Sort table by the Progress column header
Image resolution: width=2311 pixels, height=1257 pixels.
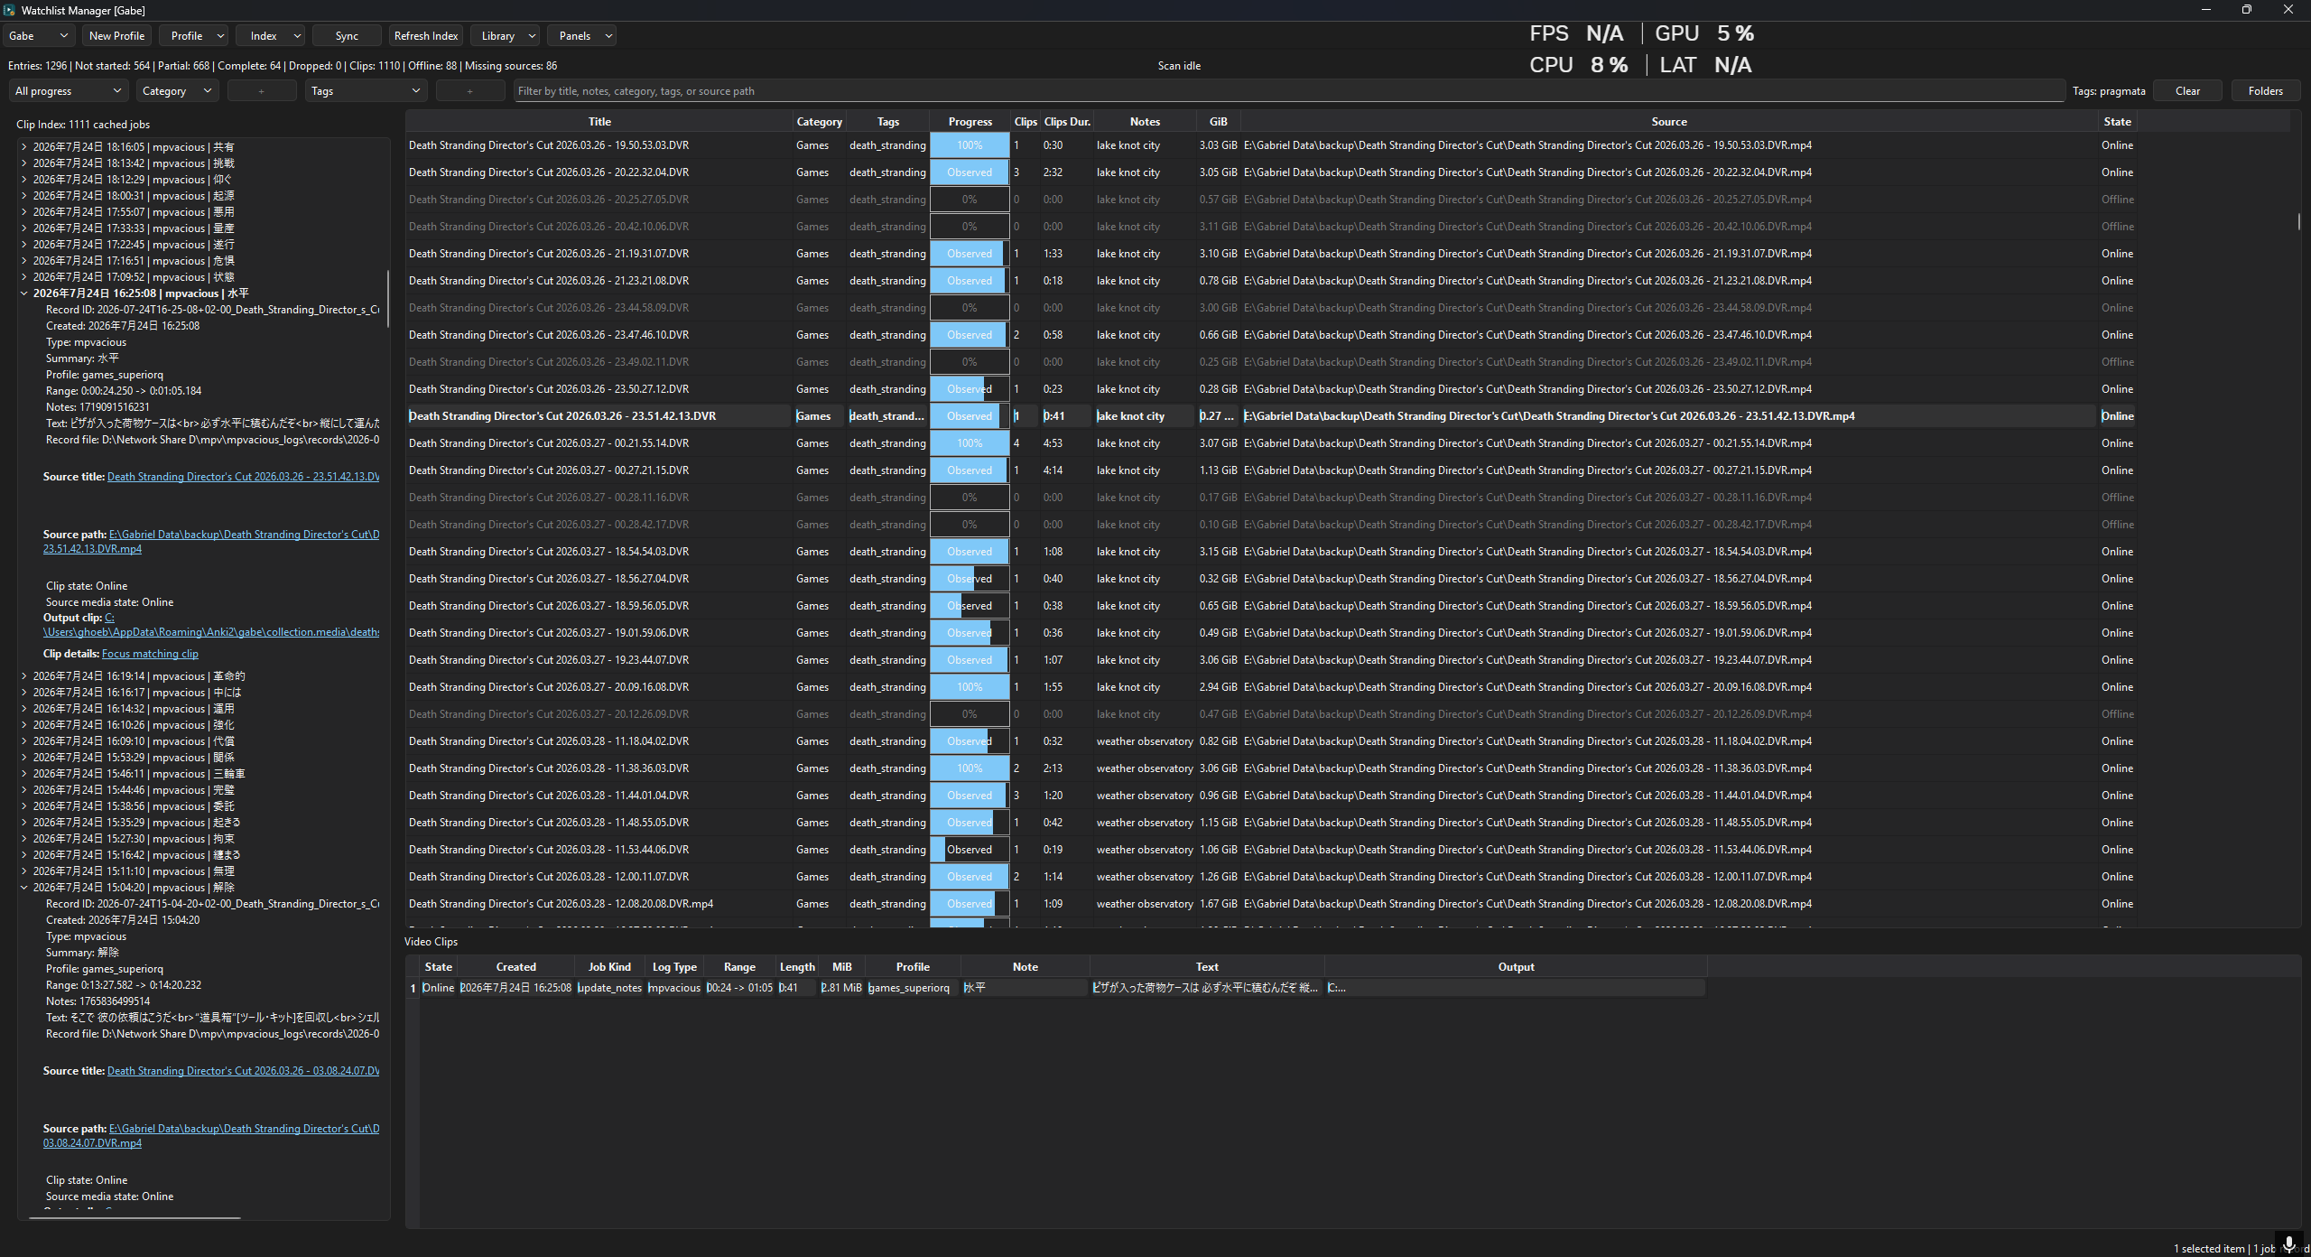coord(970,122)
